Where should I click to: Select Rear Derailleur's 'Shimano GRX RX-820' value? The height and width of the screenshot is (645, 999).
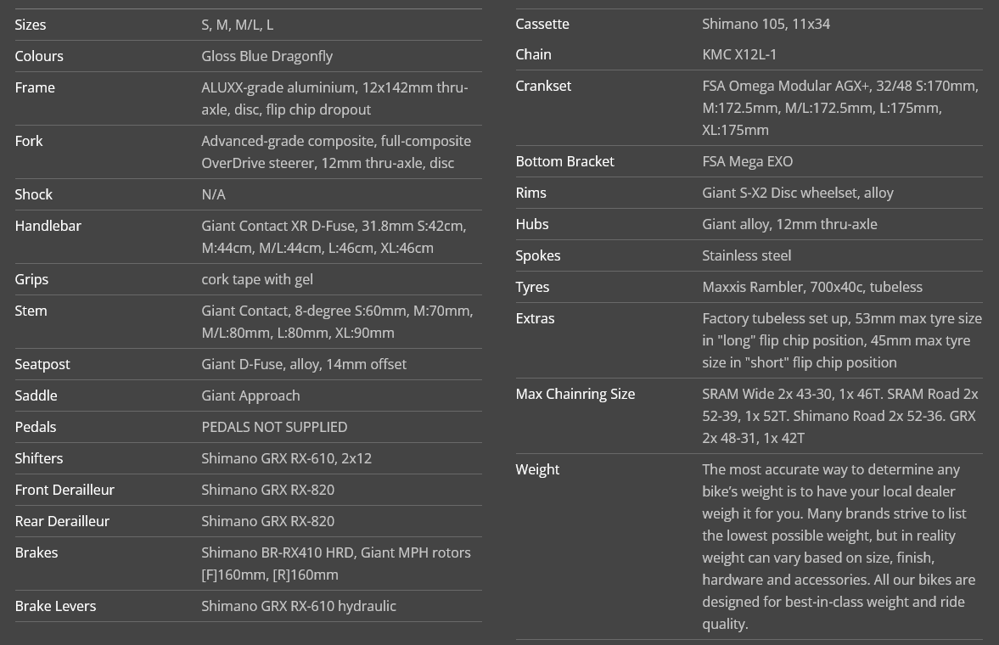pyautogui.click(x=267, y=521)
